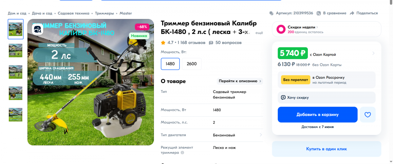The width and height of the screenshot is (393, 164).
Task: Open Перейти к описанию link
Action: pos(240,81)
